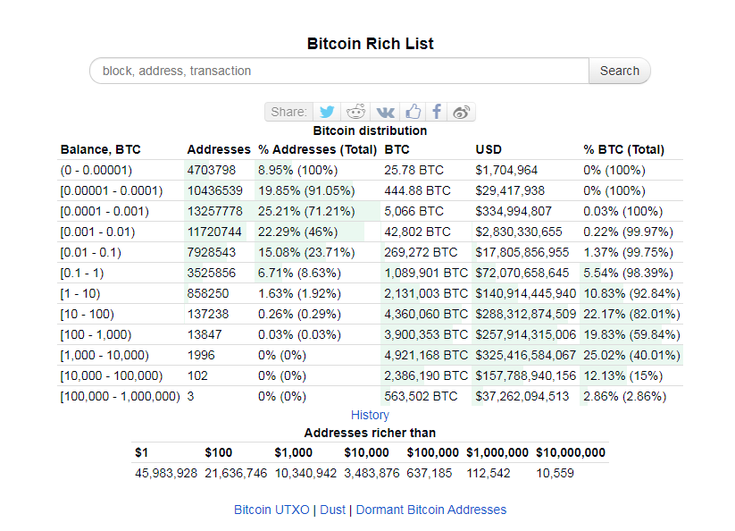Share on VK icon

(x=385, y=112)
